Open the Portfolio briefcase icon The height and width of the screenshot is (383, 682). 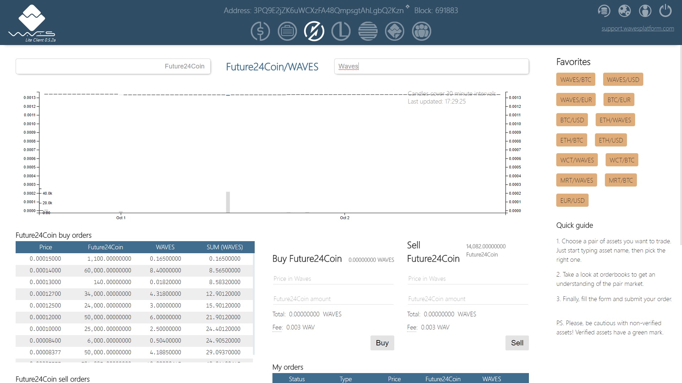[x=287, y=31]
